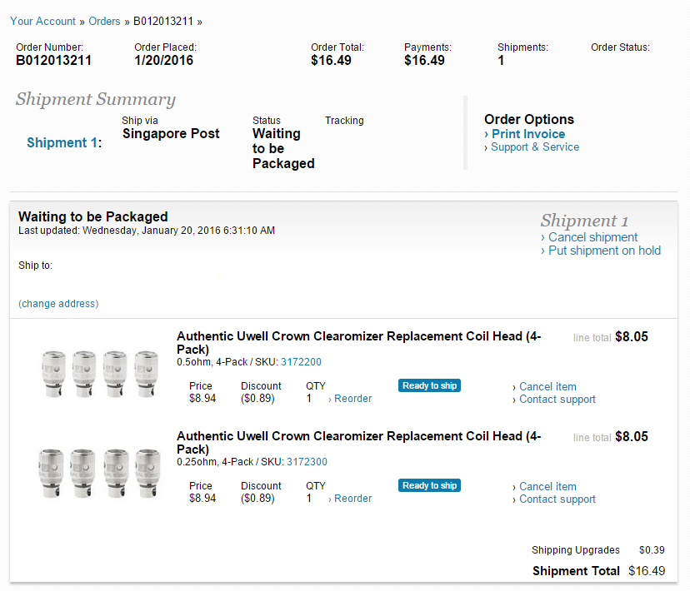Contact support for the 0.25ohm item

[557, 499]
